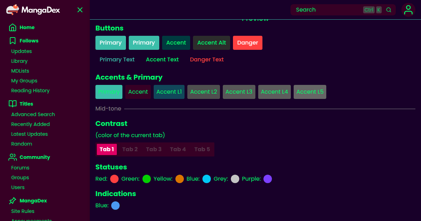Click the Primary Text button
The image size is (421, 221).
point(117,60)
